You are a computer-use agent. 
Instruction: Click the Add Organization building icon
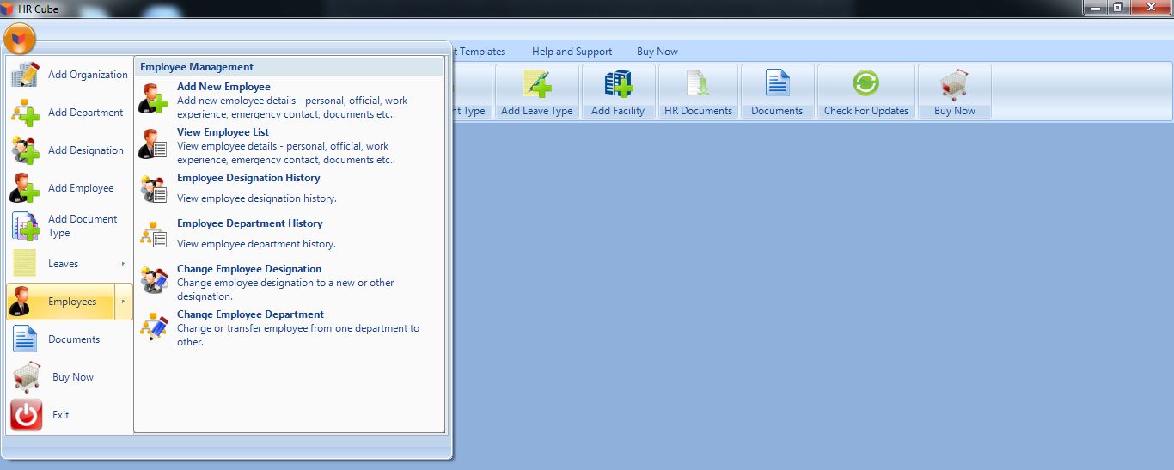(25, 75)
